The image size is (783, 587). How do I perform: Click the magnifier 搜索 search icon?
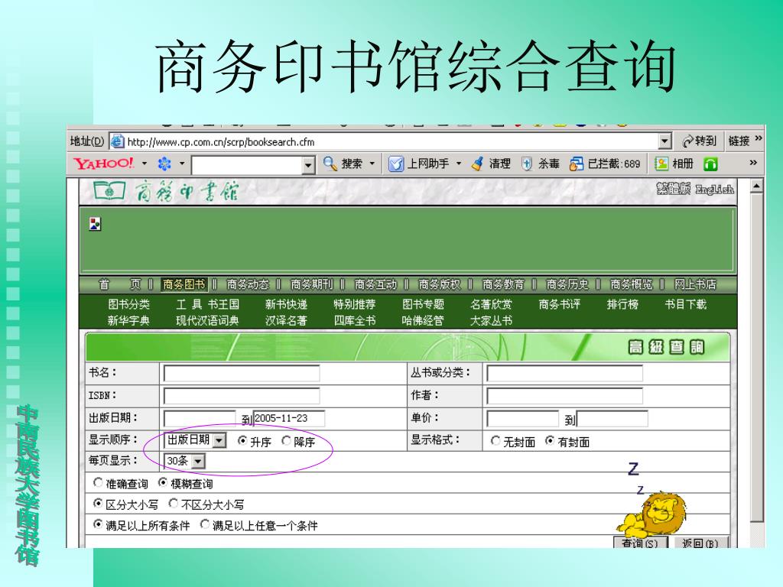(330, 164)
